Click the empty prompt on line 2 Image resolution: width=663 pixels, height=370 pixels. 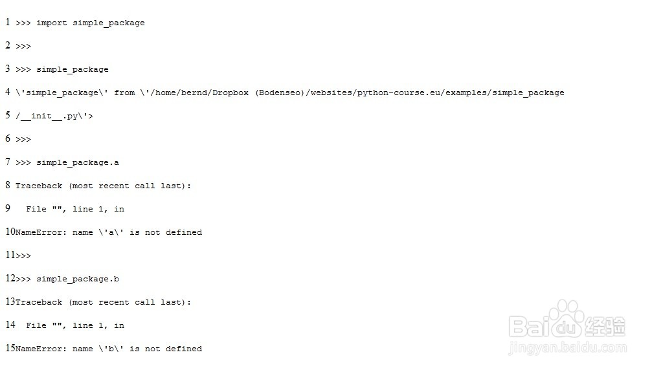tap(23, 46)
